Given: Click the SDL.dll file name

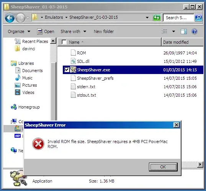Looking at the screenshot, I should pyautogui.click(x=83, y=61).
